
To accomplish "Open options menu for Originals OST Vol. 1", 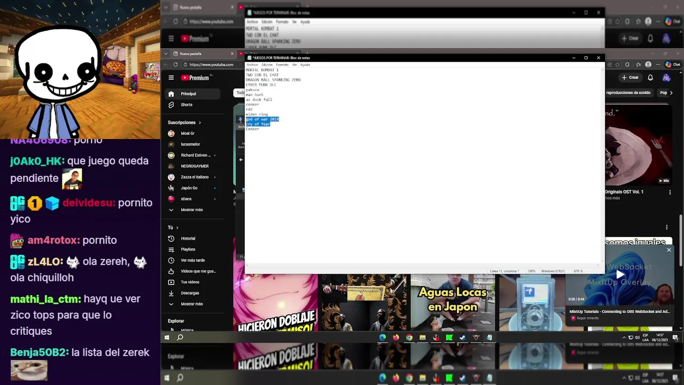I will coord(670,192).
